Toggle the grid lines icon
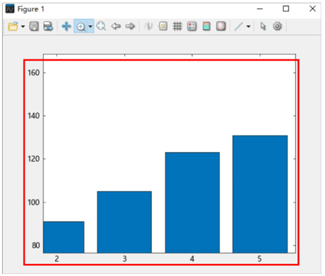Image resolution: width=325 pixels, height=276 pixels. click(177, 27)
